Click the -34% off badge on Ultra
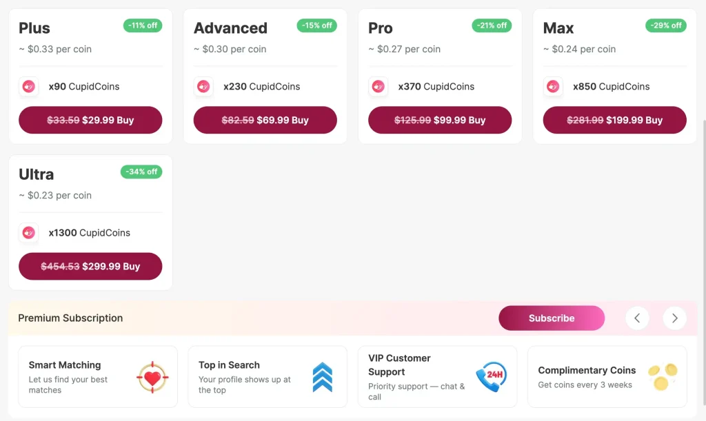This screenshot has height=421, width=706. [141, 172]
